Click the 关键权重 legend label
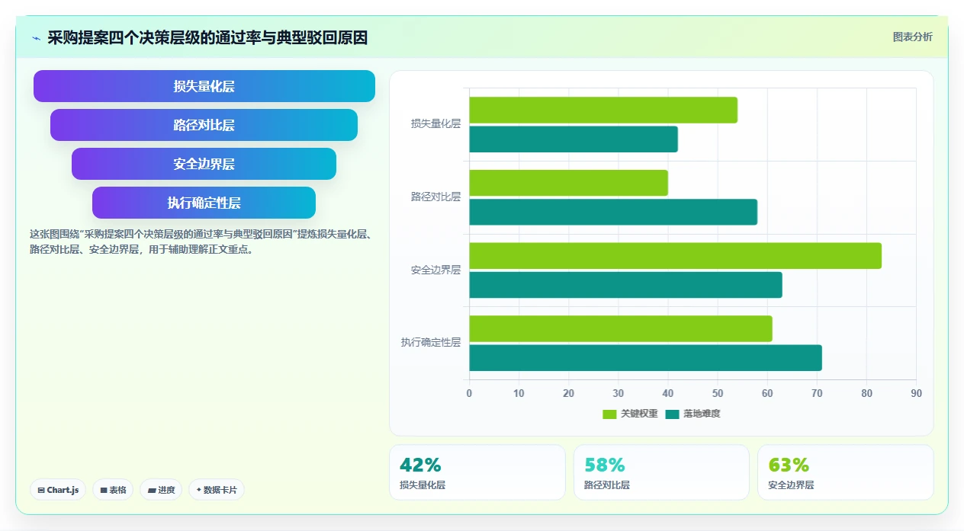The height and width of the screenshot is (531, 964). tap(639, 414)
